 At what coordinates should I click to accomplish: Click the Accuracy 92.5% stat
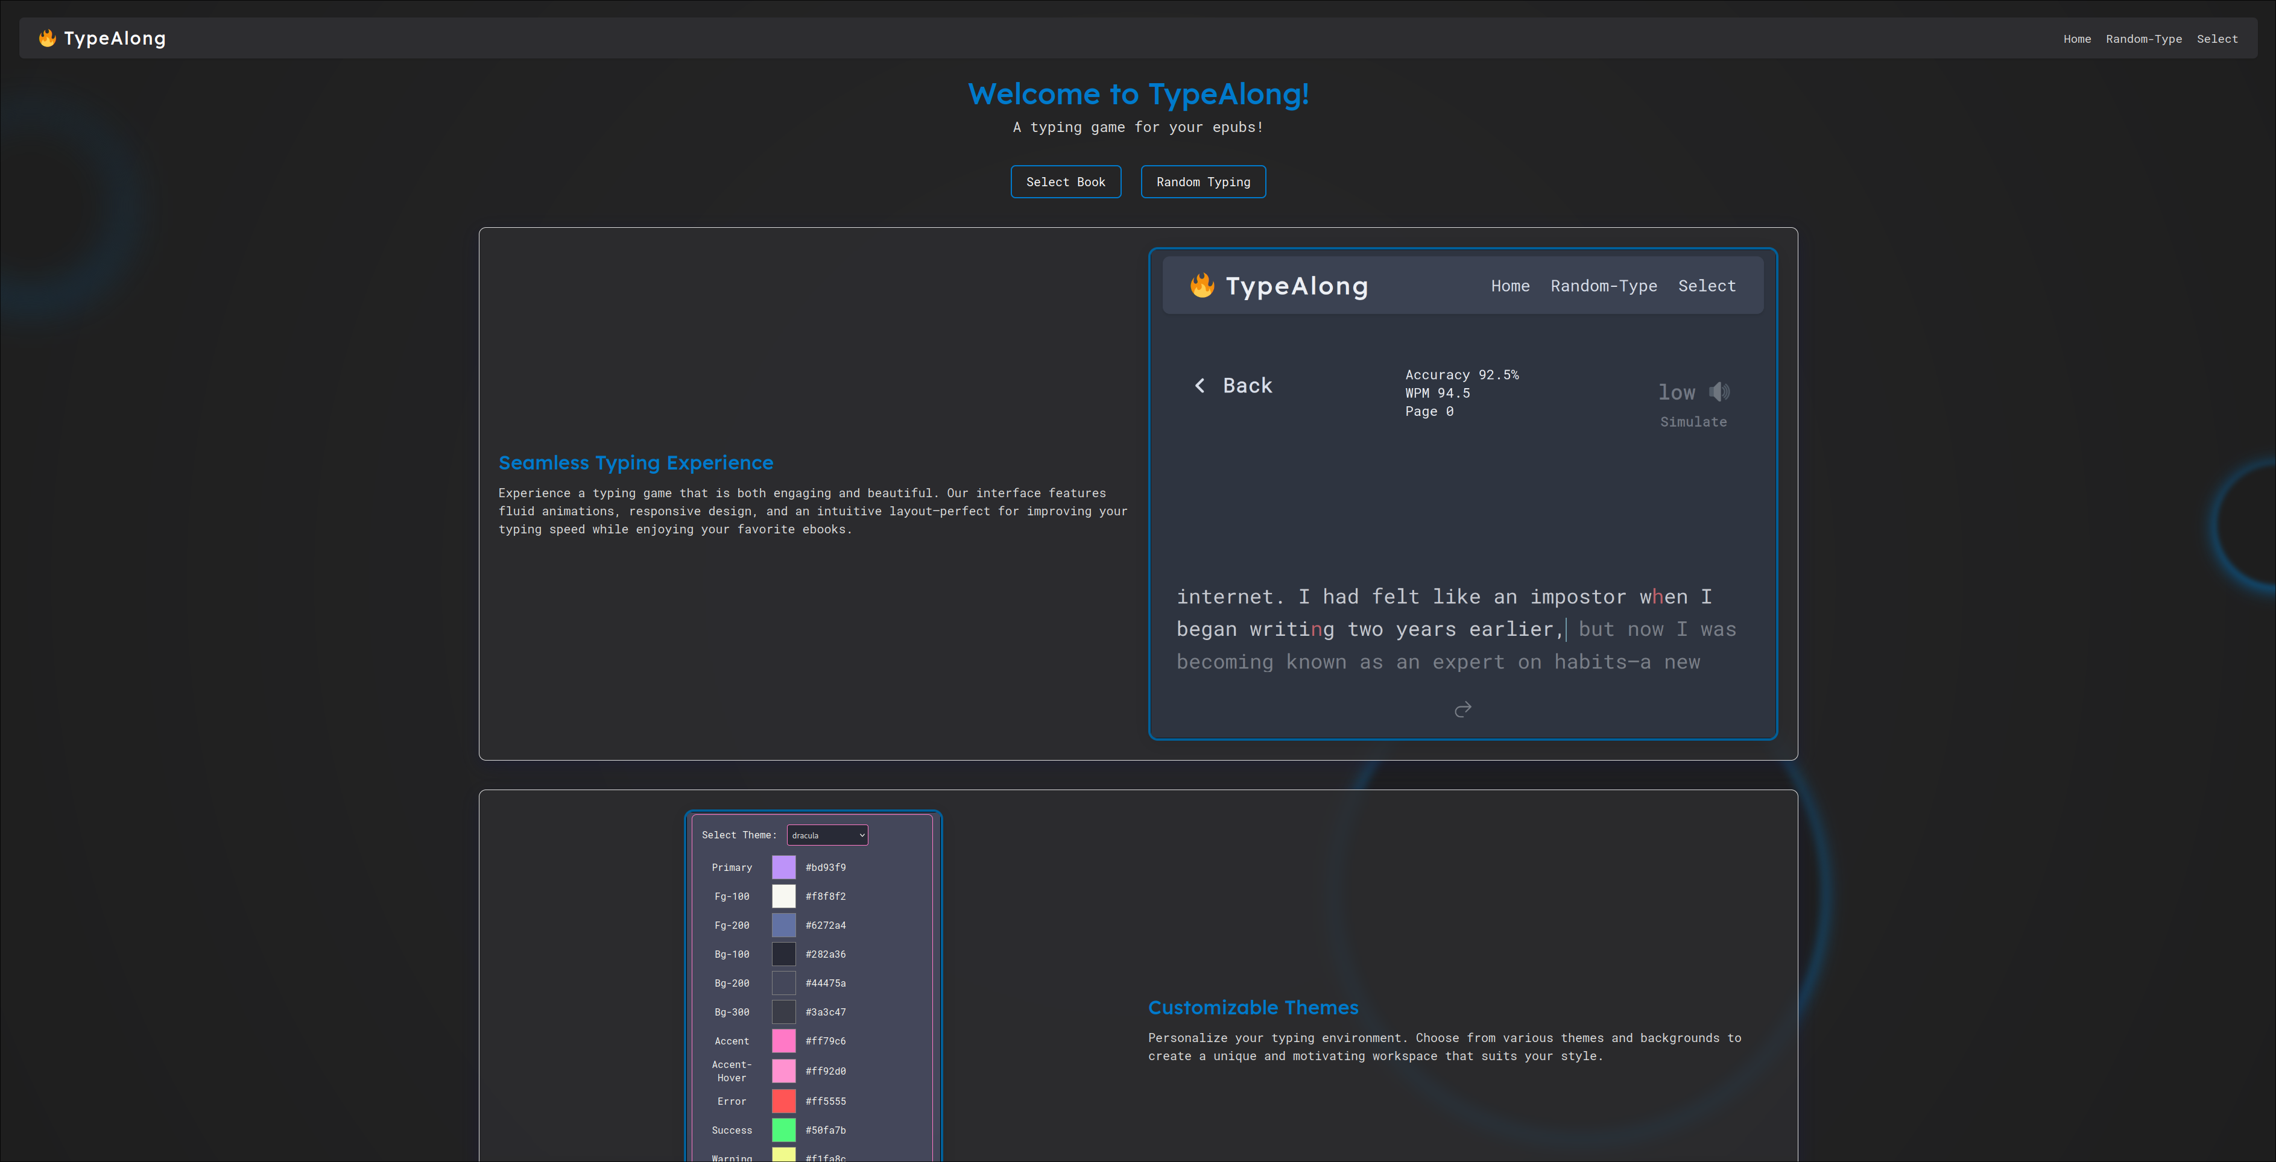tap(1461, 374)
